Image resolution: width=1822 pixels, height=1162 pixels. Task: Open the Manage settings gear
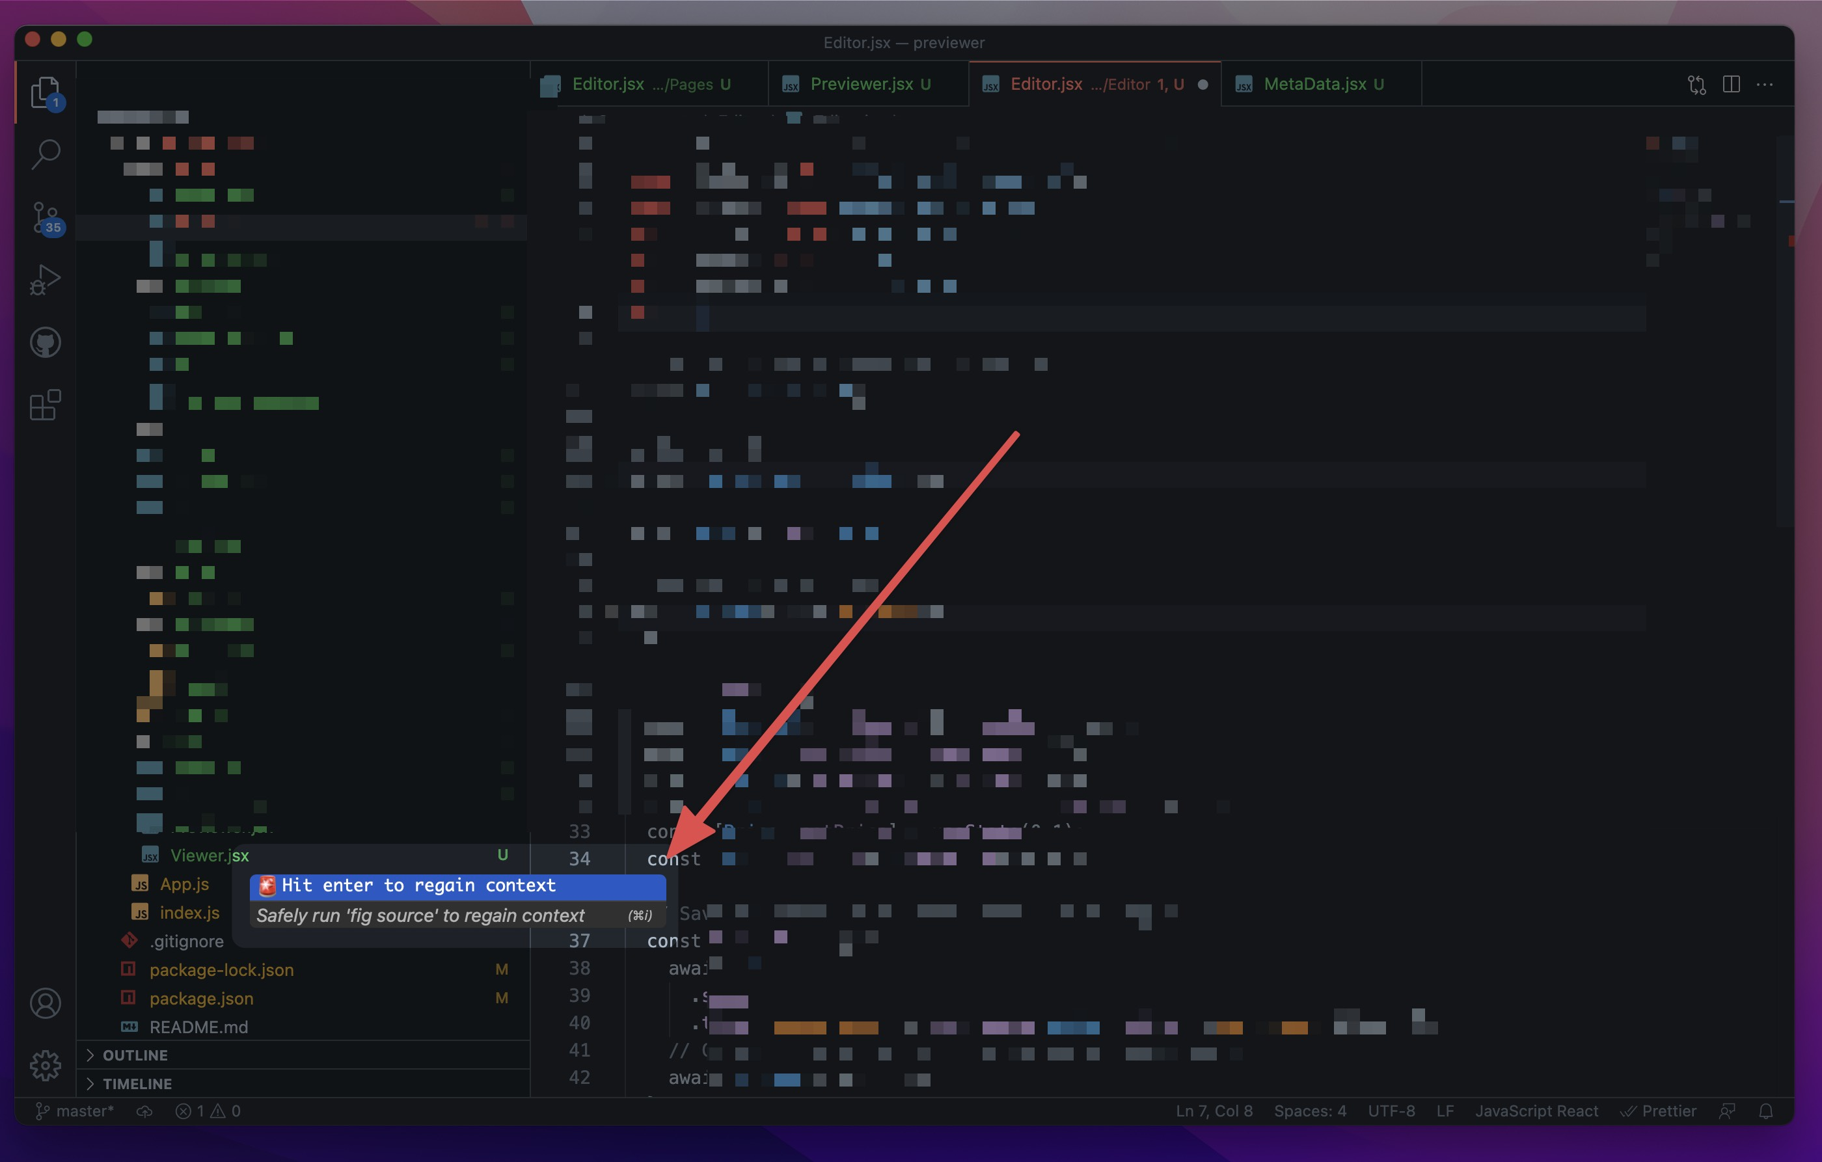[45, 1065]
